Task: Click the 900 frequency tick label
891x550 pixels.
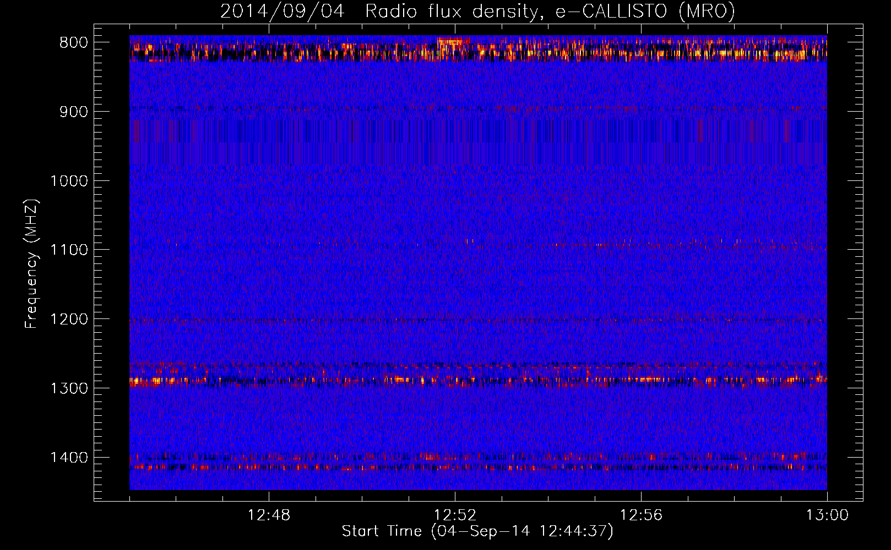Action: click(74, 112)
